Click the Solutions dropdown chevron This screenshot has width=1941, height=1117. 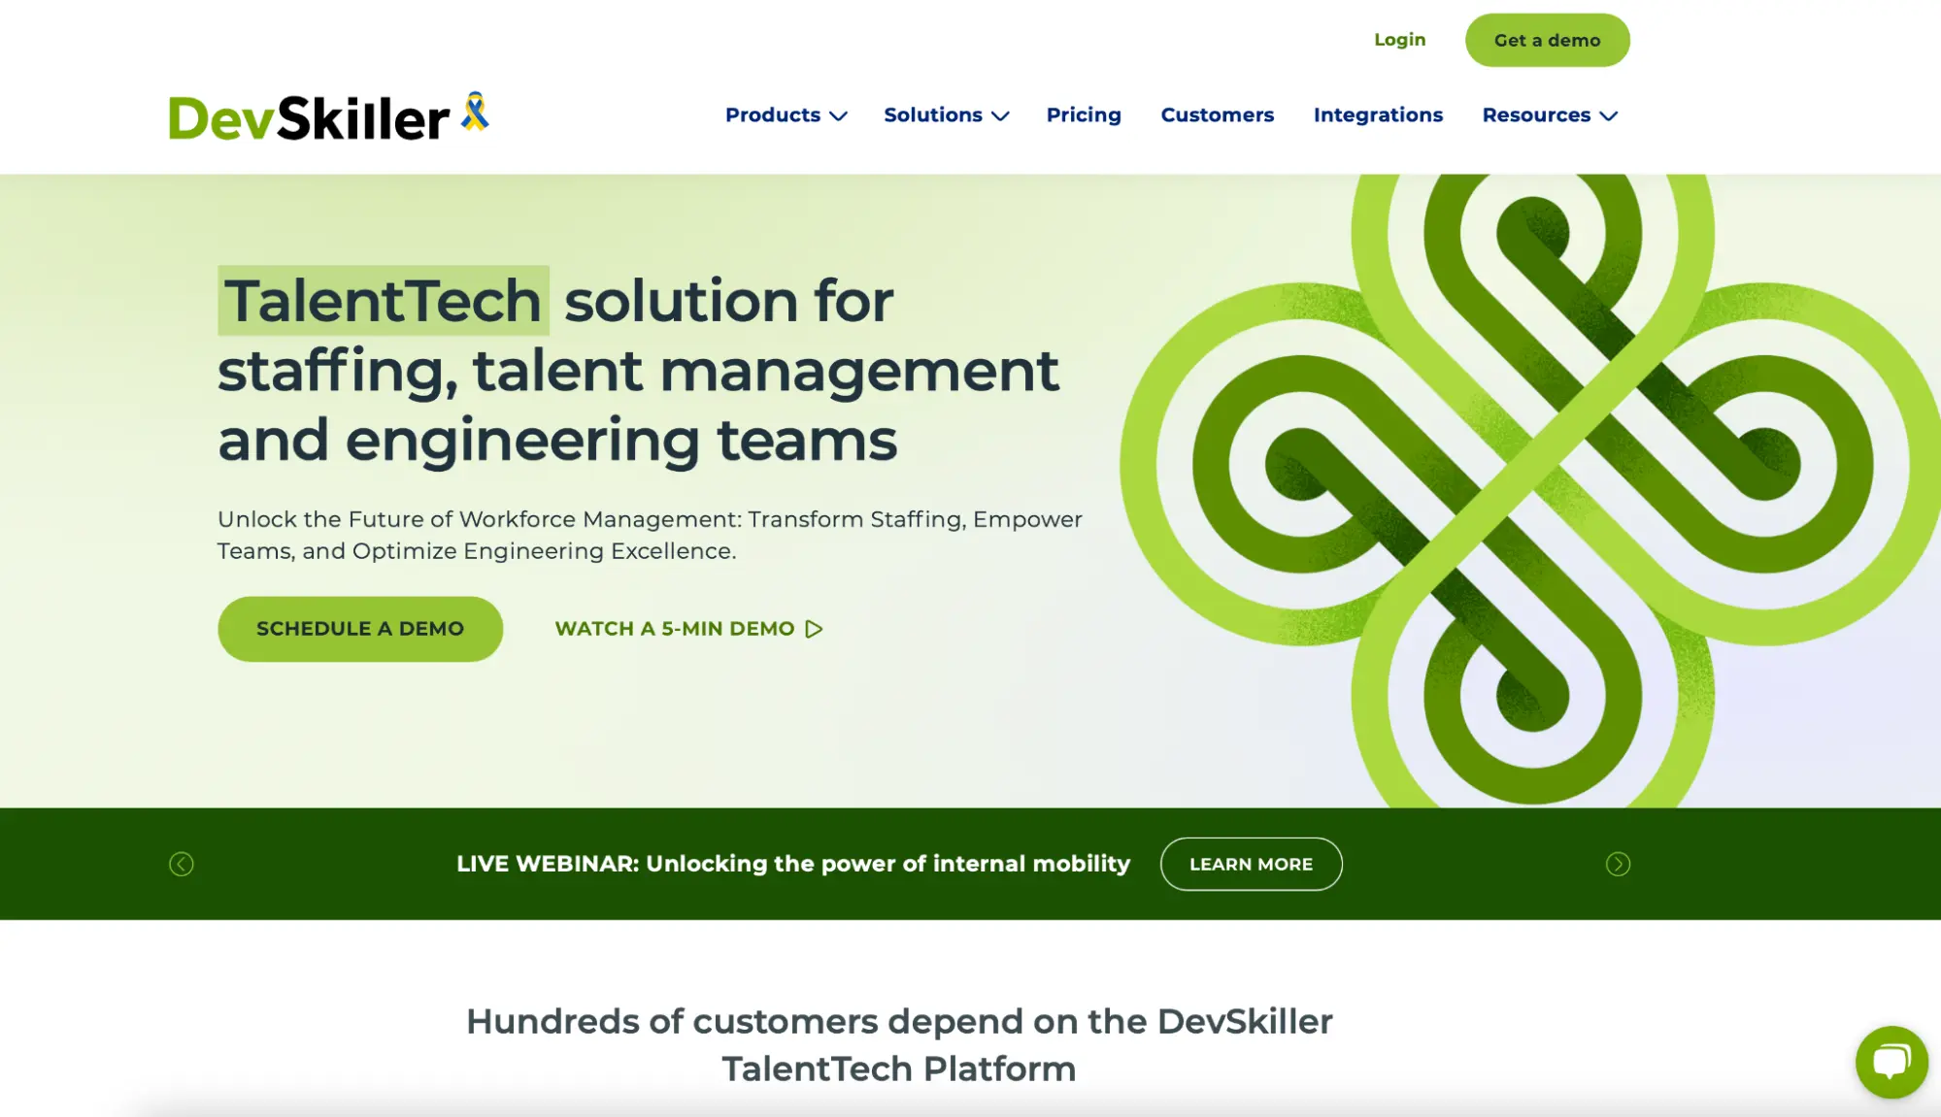pyautogui.click(x=1000, y=115)
